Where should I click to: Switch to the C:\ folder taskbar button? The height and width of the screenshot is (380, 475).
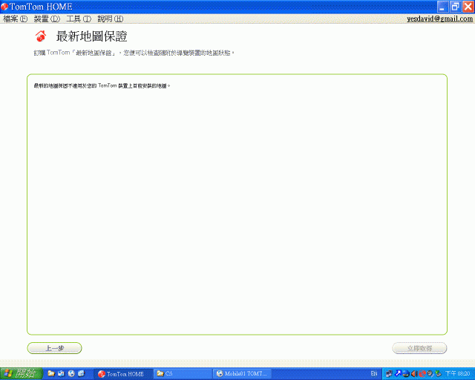(182, 373)
